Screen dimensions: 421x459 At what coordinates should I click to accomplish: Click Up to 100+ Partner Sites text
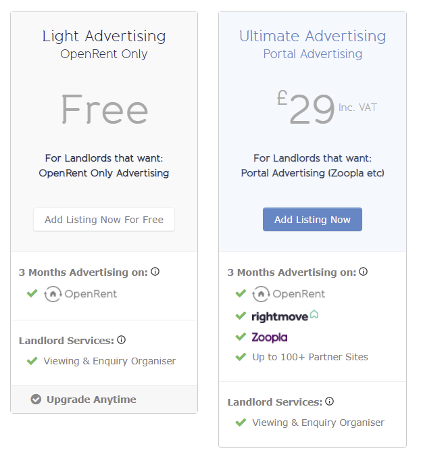310,357
